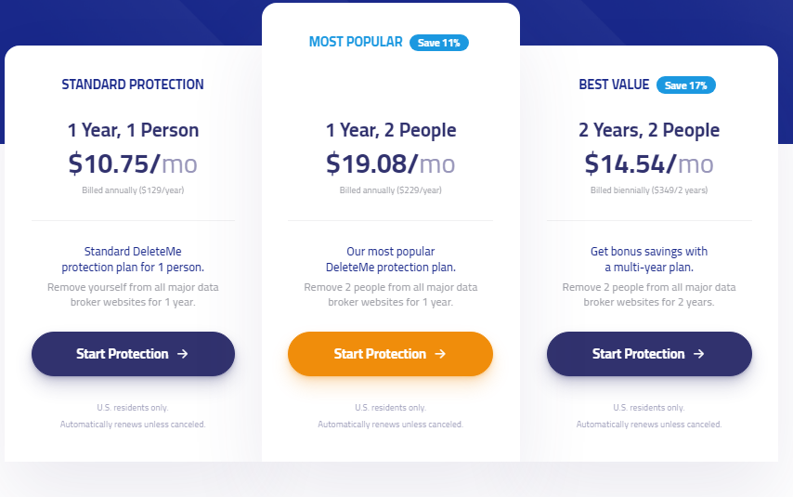Click the Save 11% badge
The height and width of the screenshot is (497, 793).
click(439, 43)
